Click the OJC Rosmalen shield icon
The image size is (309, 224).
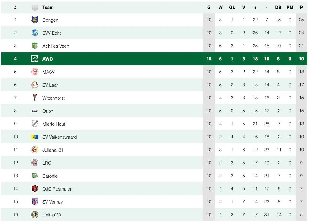35,189
